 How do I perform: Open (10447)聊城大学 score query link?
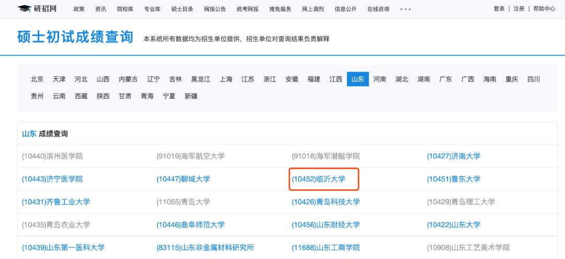pyautogui.click(x=183, y=179)
